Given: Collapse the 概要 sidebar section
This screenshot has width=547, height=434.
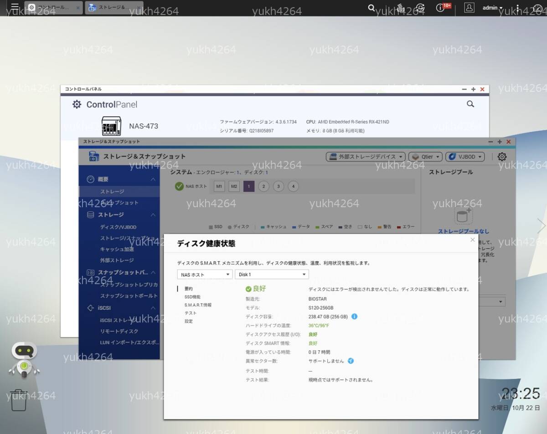Looking at the screenshot, I should point(153,179).
